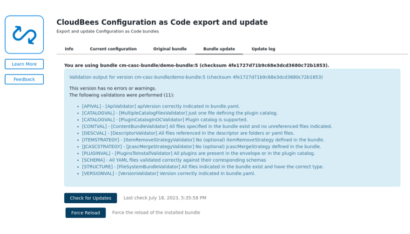
Task: Click the Configuration as Code logo icon
Action: click(x=24, y=34)
